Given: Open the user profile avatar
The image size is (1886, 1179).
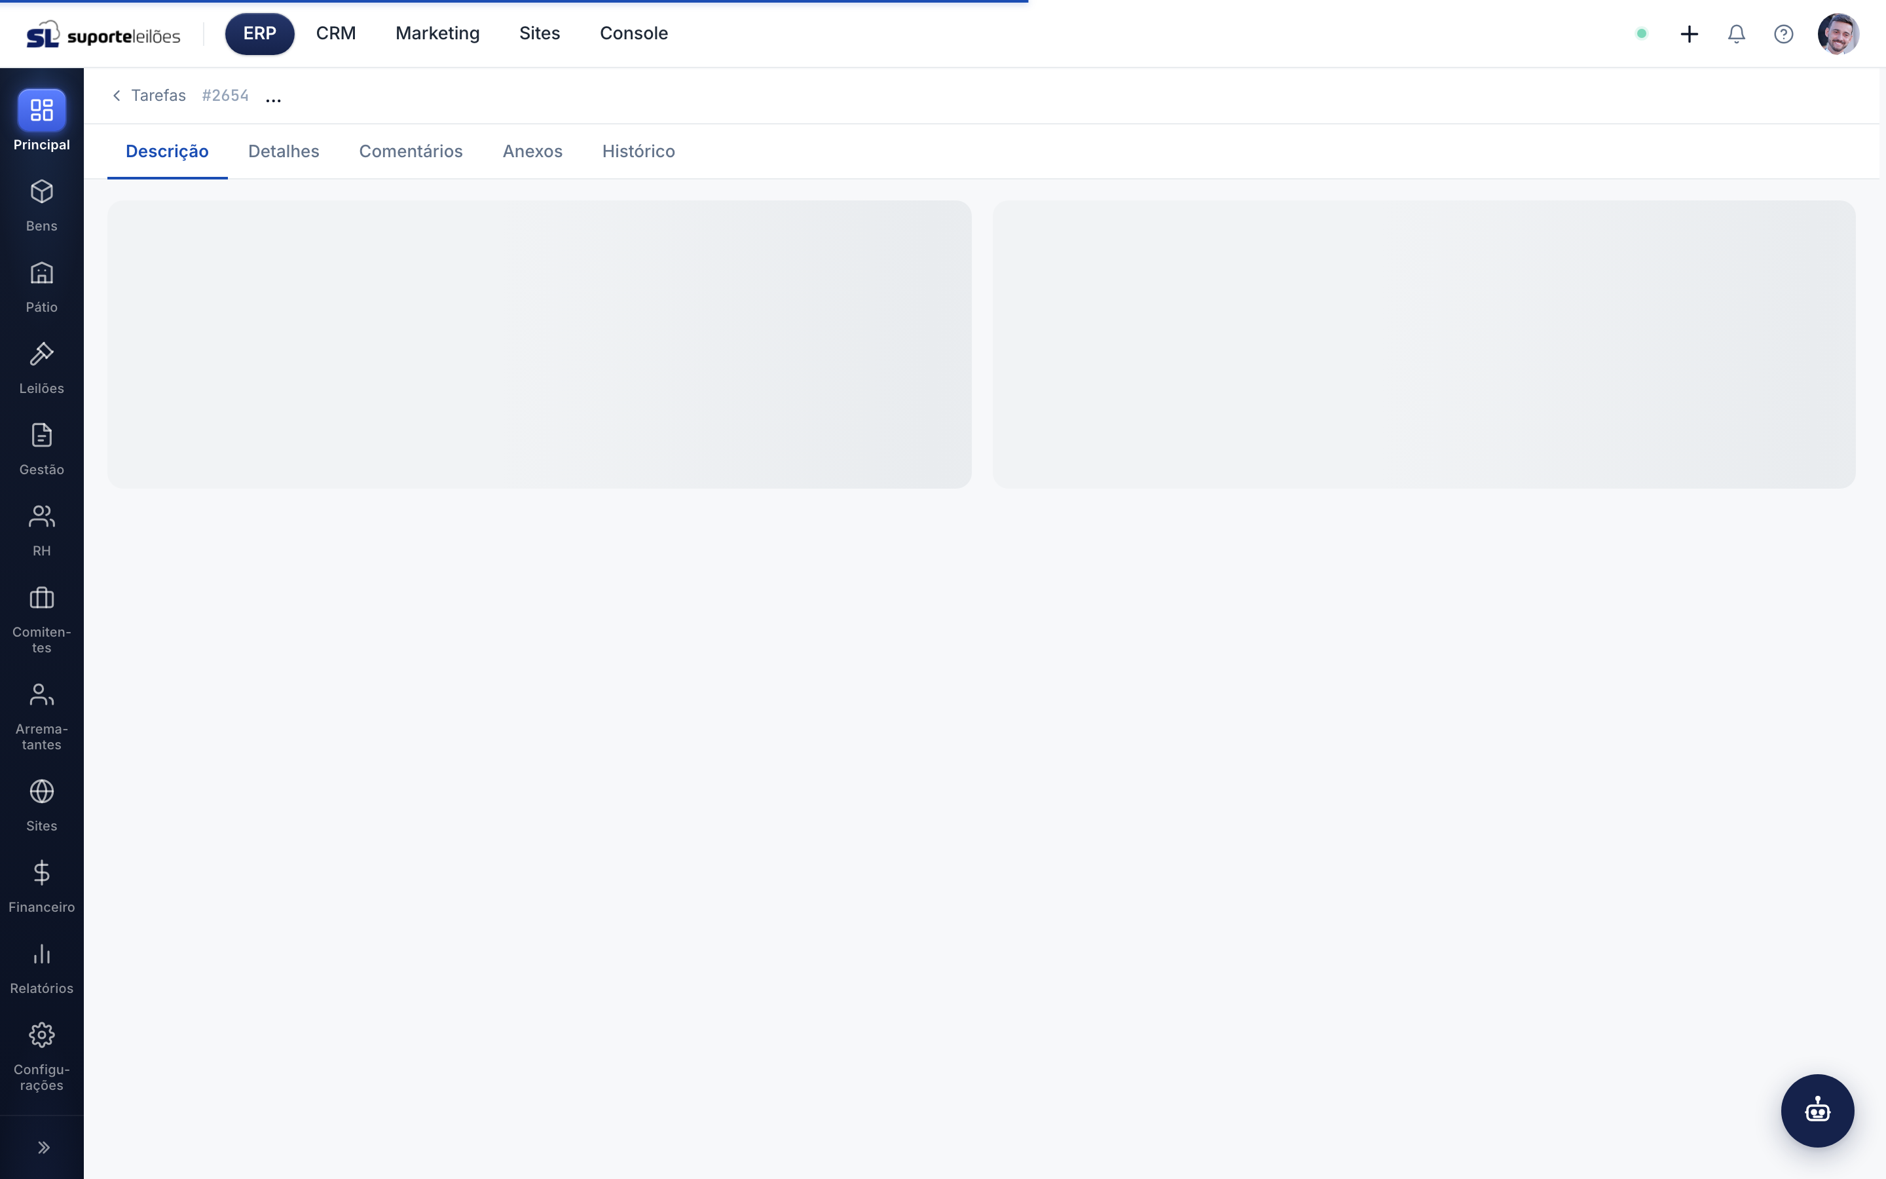Looking at the screenshot, I should (1838, 33).
